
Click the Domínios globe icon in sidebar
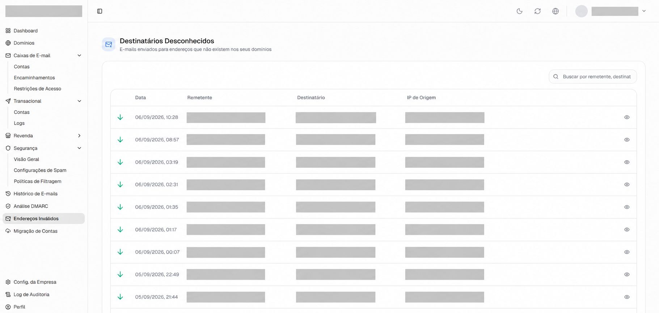pos(8,43)
